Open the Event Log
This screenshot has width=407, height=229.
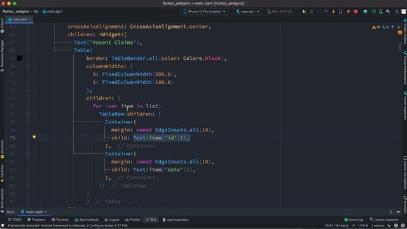coord(354,219)
